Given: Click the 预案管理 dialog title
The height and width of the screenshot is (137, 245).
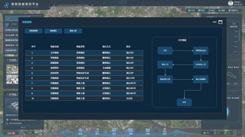Looking at the screenshot, I should [x=27, y=22].
